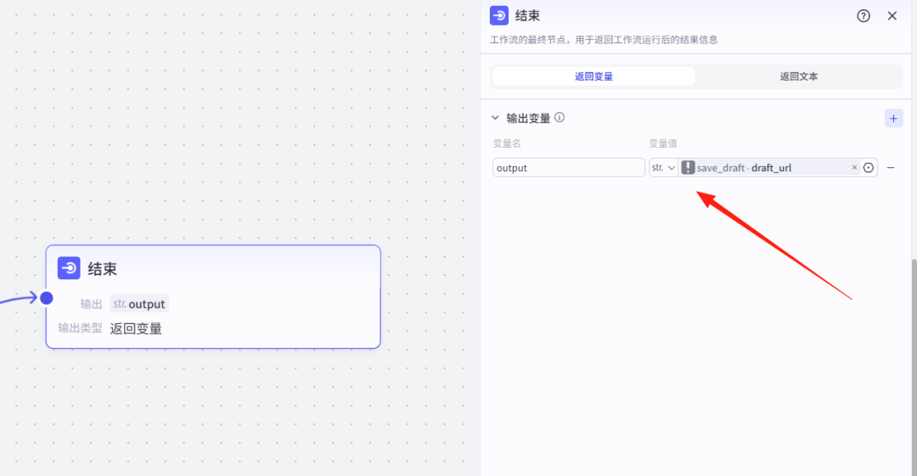Switch to the 返回变量 tab
Viewport: 917px width, 476px height.
(594, 76)
